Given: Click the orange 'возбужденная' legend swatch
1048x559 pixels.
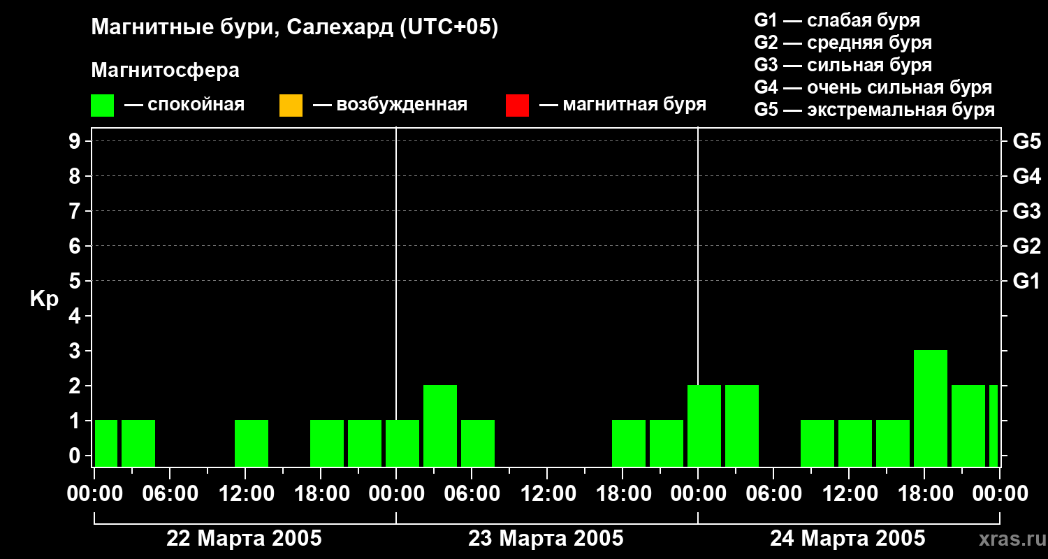Looking at the screenshot, I should tap(291, 106).
